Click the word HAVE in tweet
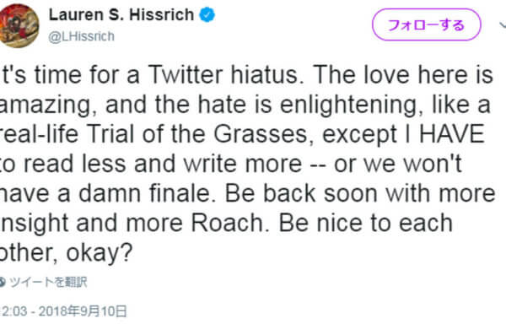Image resolution: width=506 pixels, height=324 pixels. (x=451, y=134)
